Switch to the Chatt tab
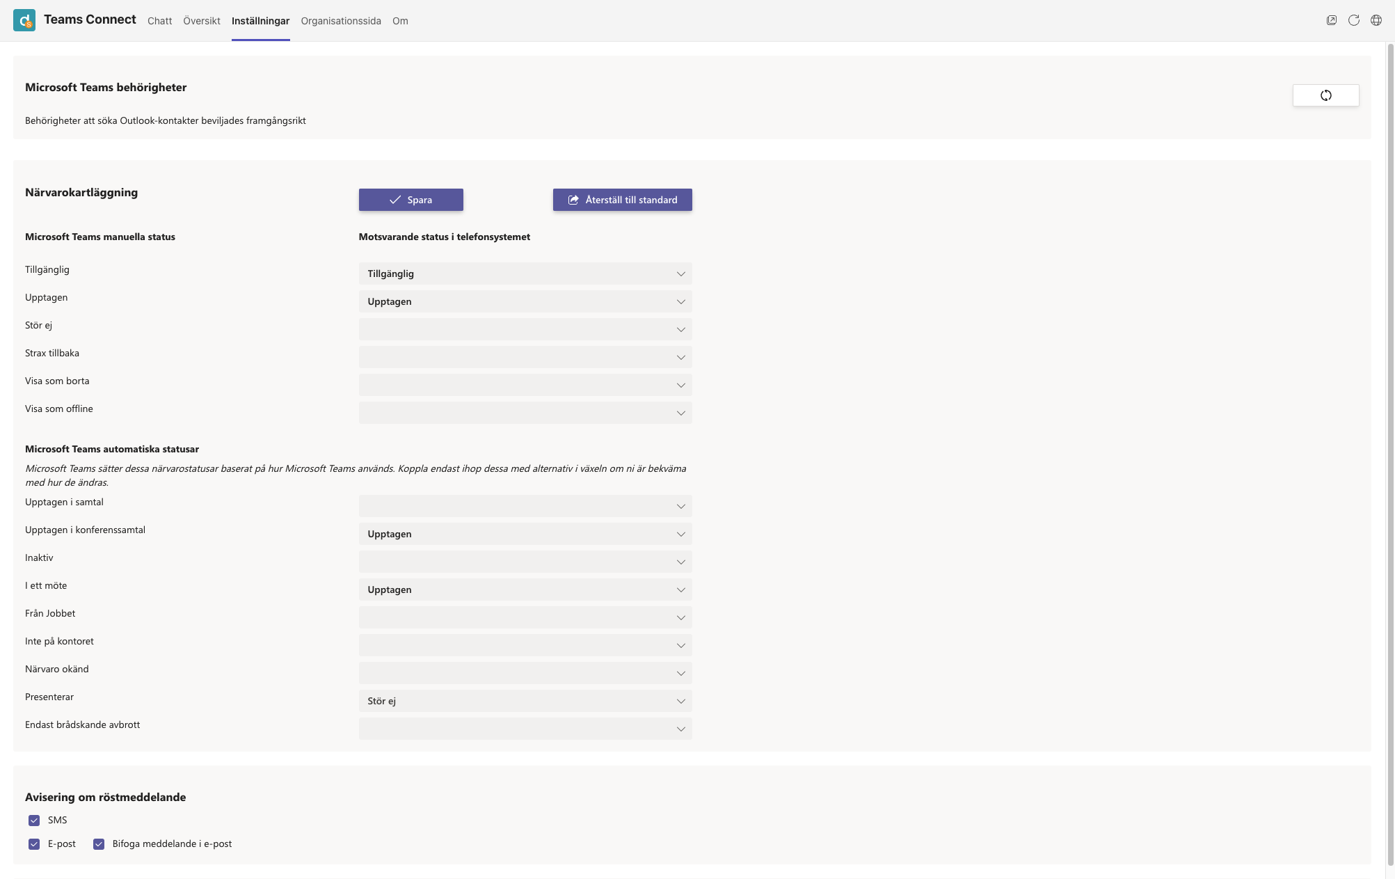Viewport: 1395px width, 879px height. click(x=159, y=21)
